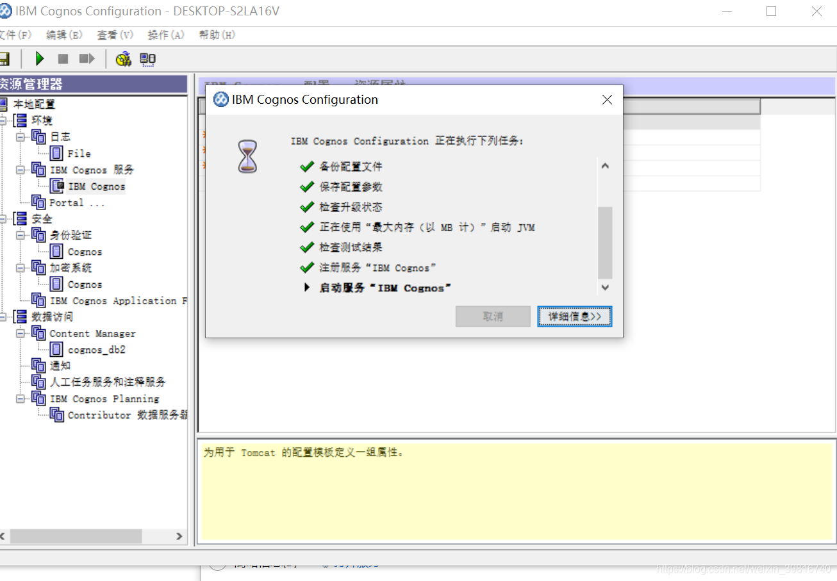837x581 pixels.
Task: Click the Restart service toolbar icon
Action: tap(87, 59)
